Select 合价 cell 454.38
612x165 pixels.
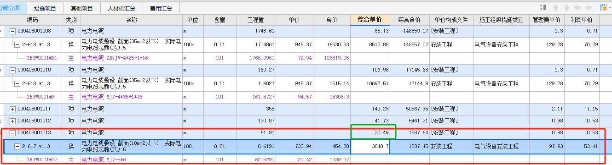pos(331,147)
